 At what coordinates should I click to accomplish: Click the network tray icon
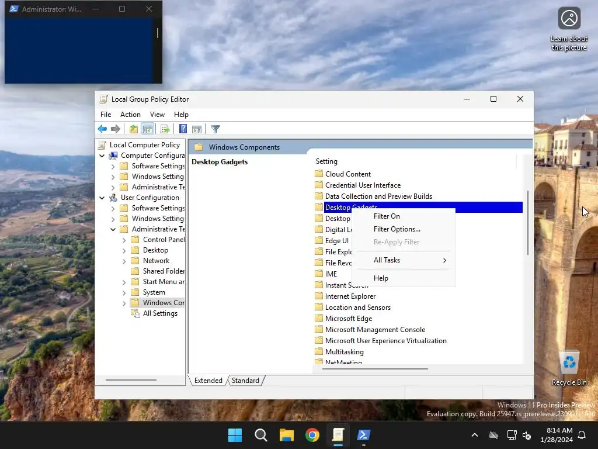(512, 435)
